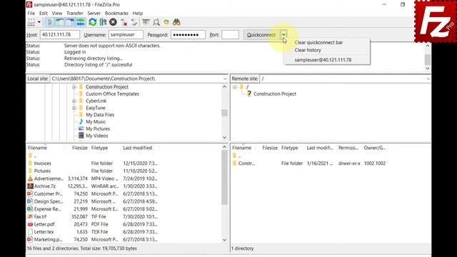Viewport: 457px width, 257px height.
Task: Sort remote list by Permissi... column
Action: (x=349, y=148)
